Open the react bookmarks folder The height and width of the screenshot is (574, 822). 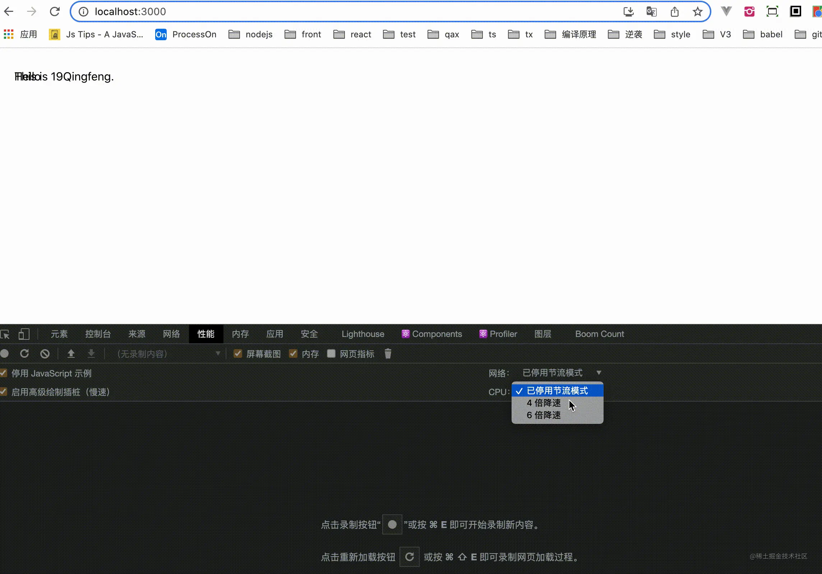coord(352,34)
